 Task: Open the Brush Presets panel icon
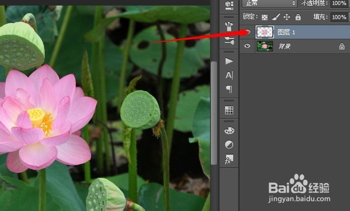(x=229, y=40)
